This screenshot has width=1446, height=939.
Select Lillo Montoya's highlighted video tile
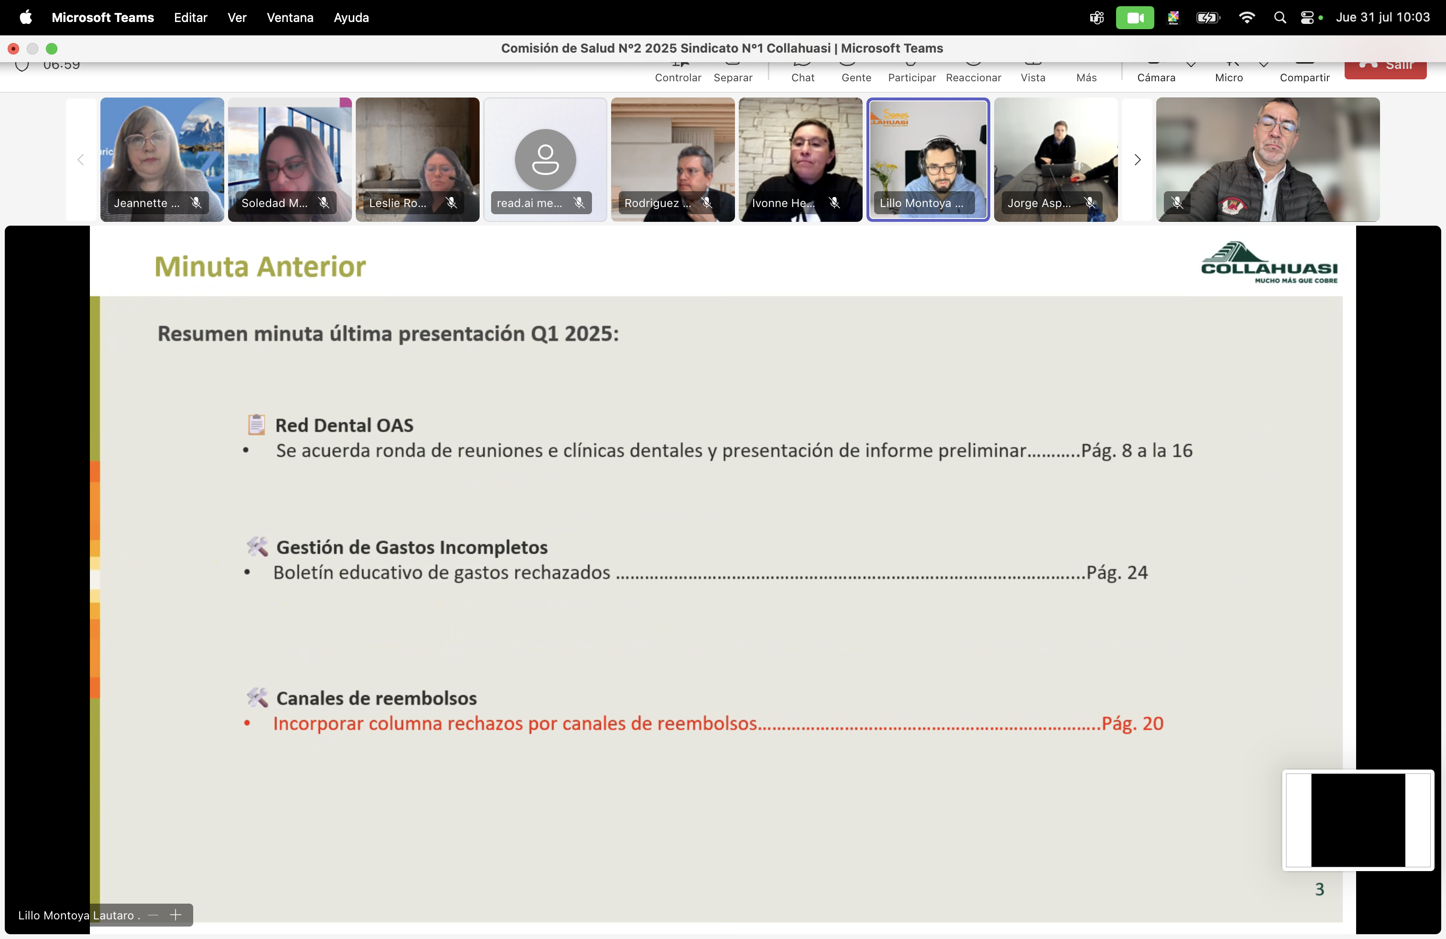coord(928,160)
